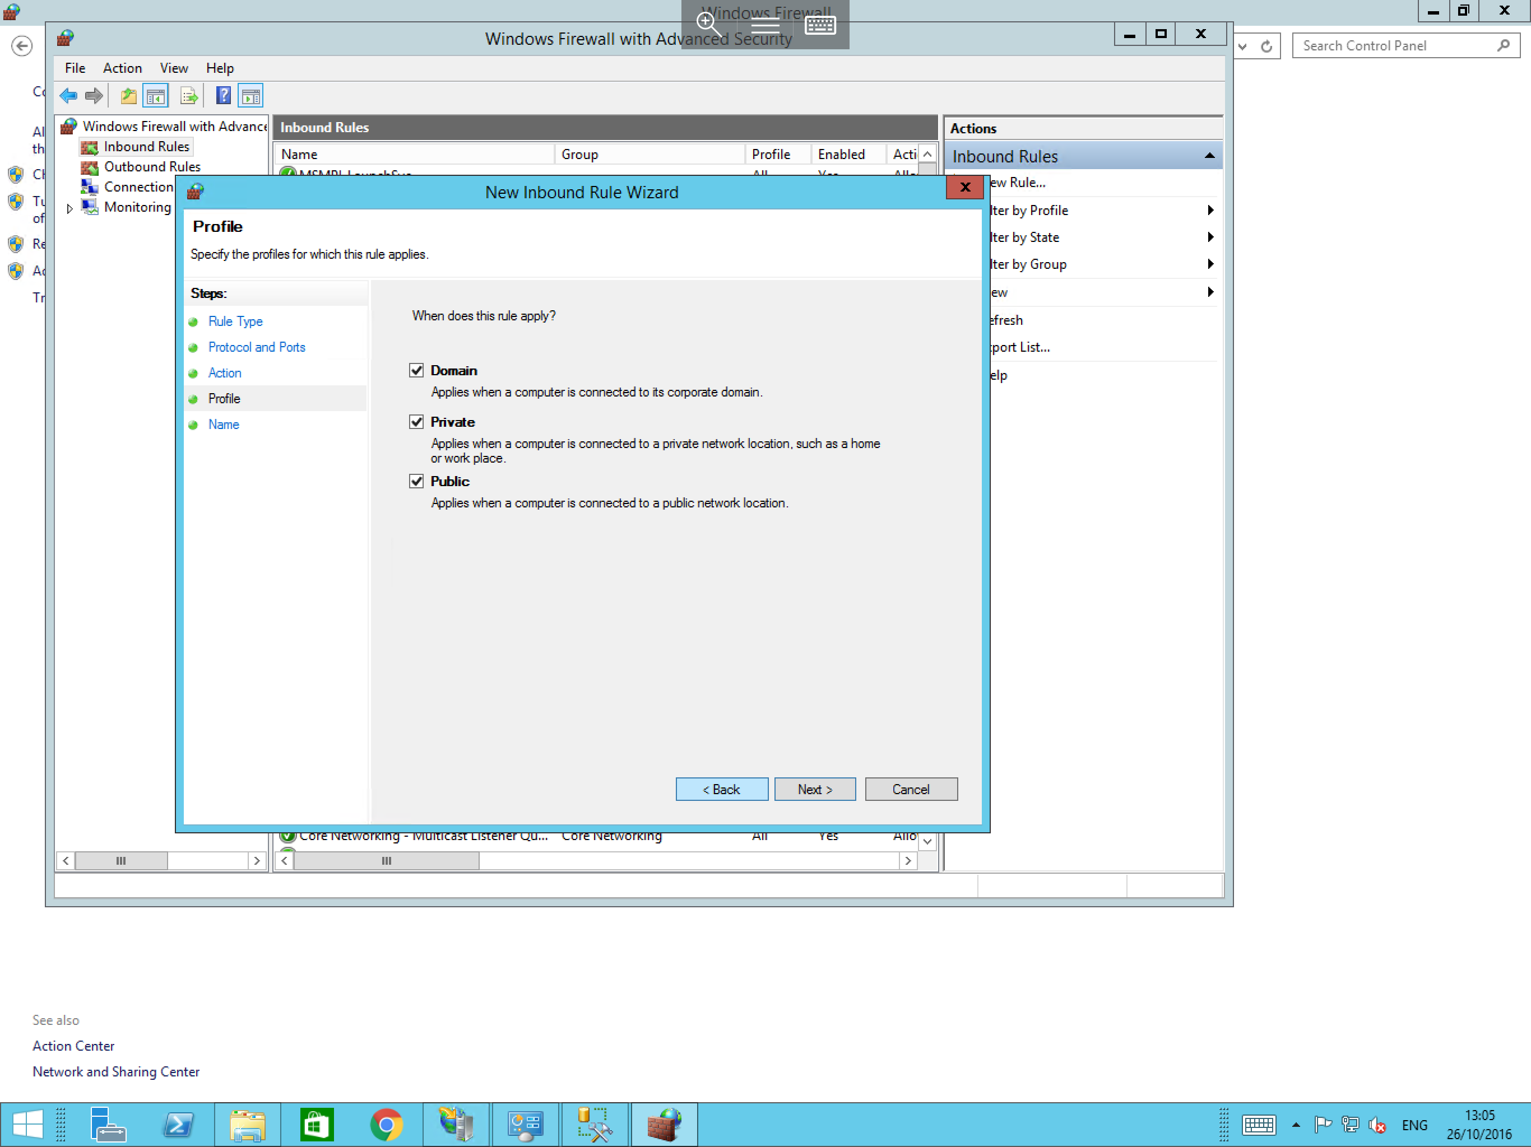Click scroll down arrow of rules list

927,841
